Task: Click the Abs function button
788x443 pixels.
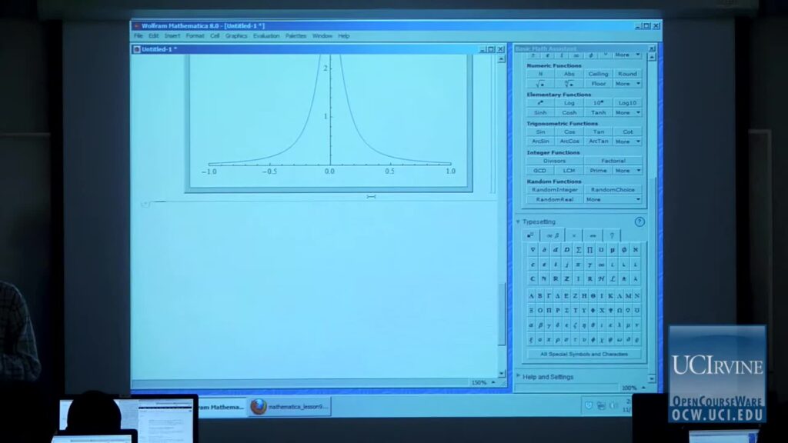Action: (569, 74)
